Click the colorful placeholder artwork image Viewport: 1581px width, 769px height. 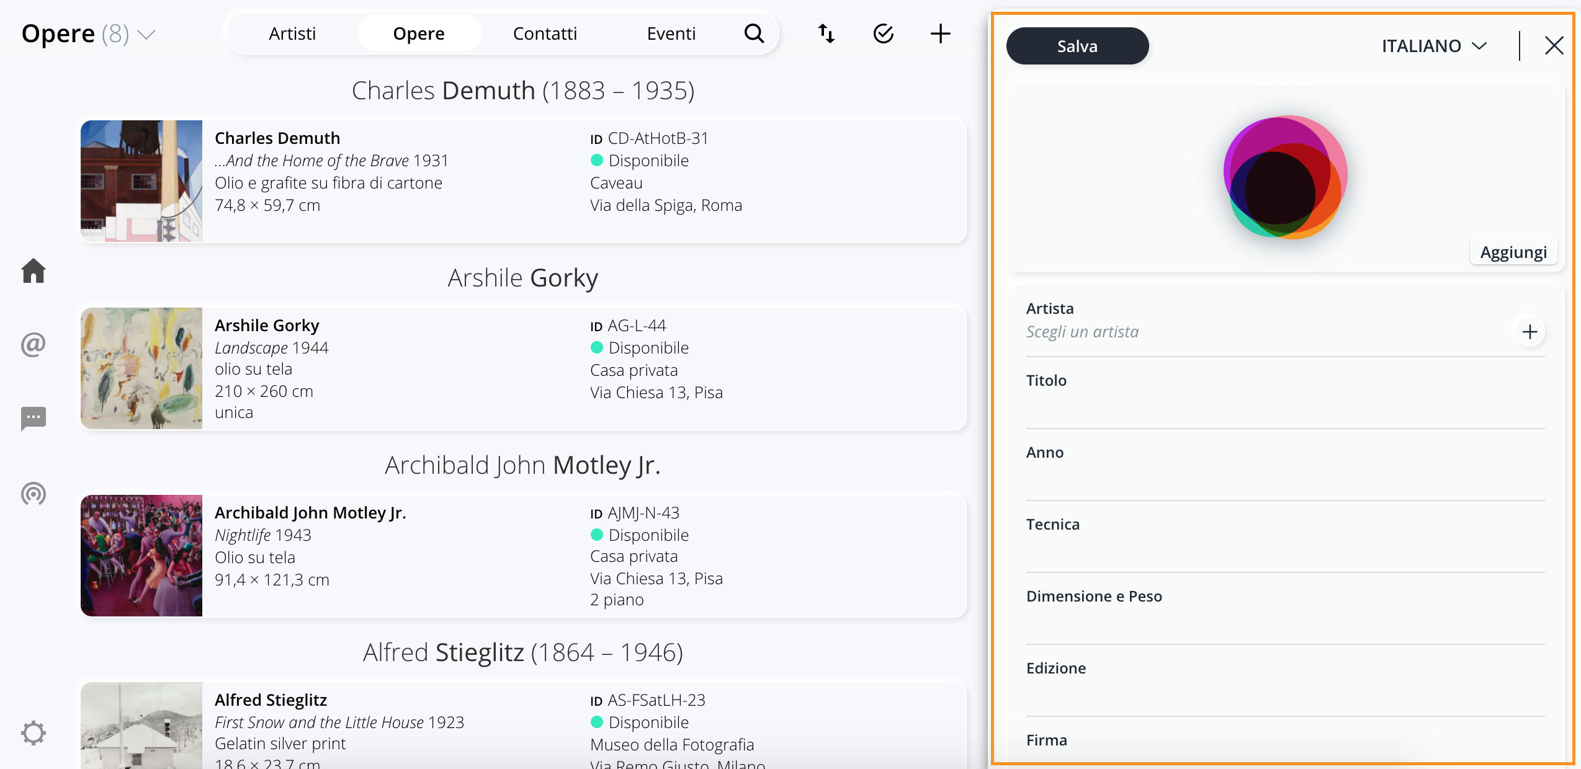click(x=1285, y=177)
